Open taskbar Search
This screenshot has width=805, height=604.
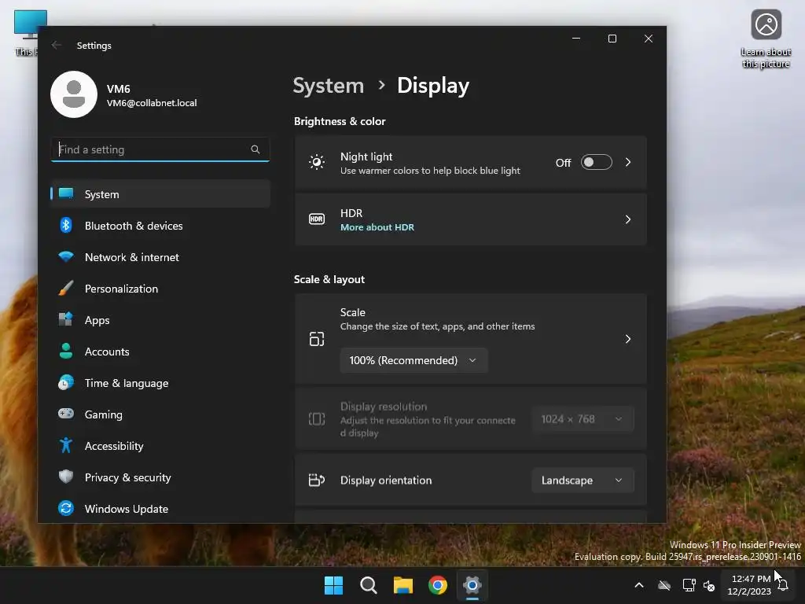click(369, 585)
